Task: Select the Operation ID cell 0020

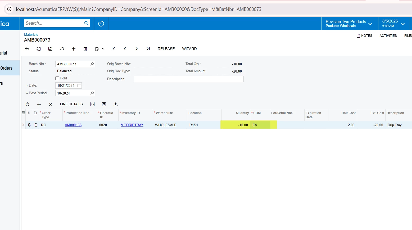Action: (x=107, y=125)
